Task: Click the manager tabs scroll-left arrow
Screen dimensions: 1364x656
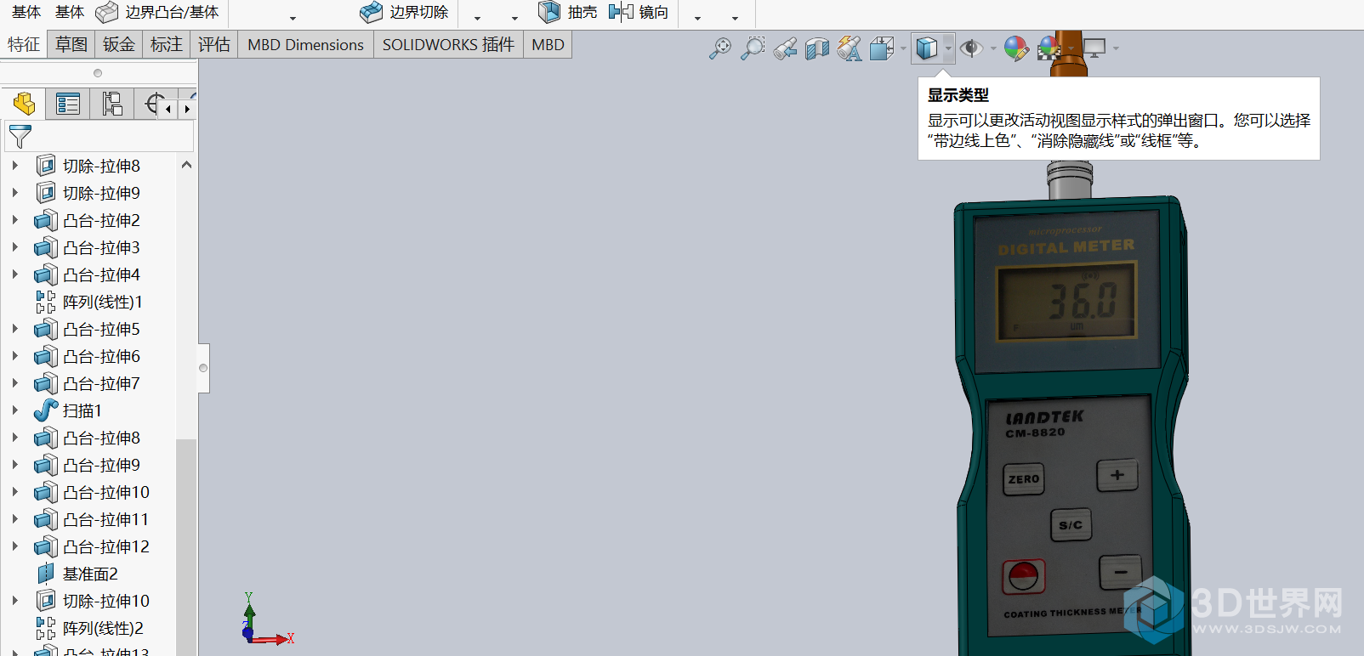Action: click(168, 109)
